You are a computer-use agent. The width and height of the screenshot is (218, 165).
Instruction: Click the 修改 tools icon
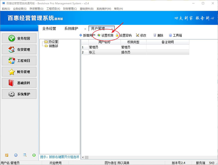(138, 35)
